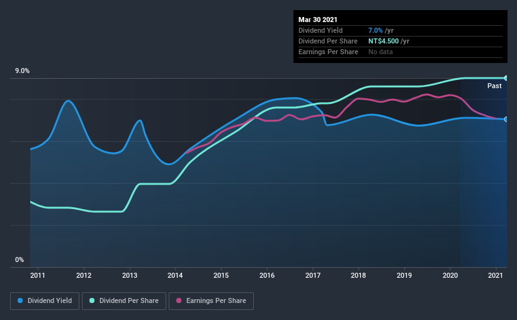The image size is (517, 320).
Task: Click the tooltip Dividend Yield row label
Action: click(321, 30)
